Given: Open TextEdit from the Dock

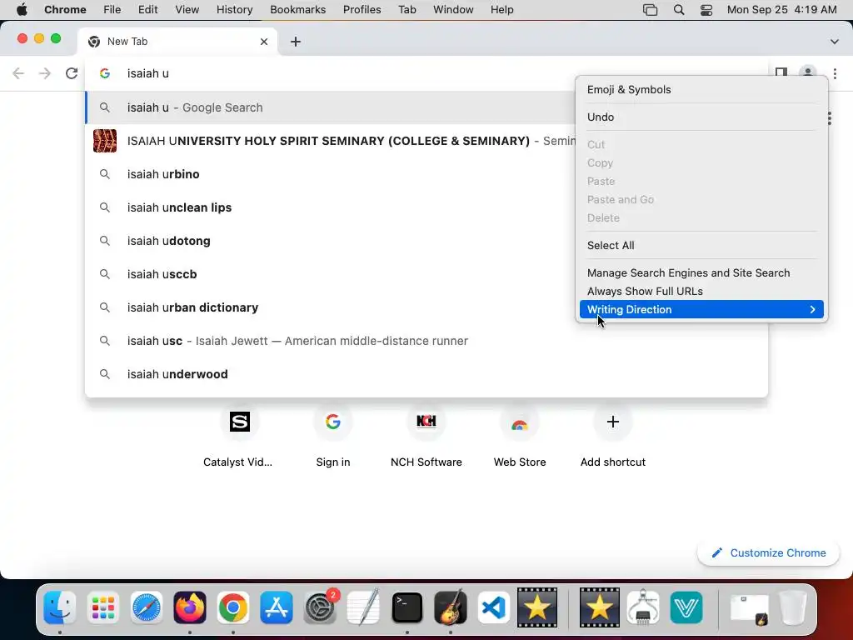Looking at the screenshot, I should click(363, 607).
